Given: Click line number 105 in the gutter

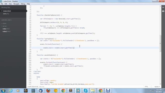Looking at the screenshot, I should (30, 62).
